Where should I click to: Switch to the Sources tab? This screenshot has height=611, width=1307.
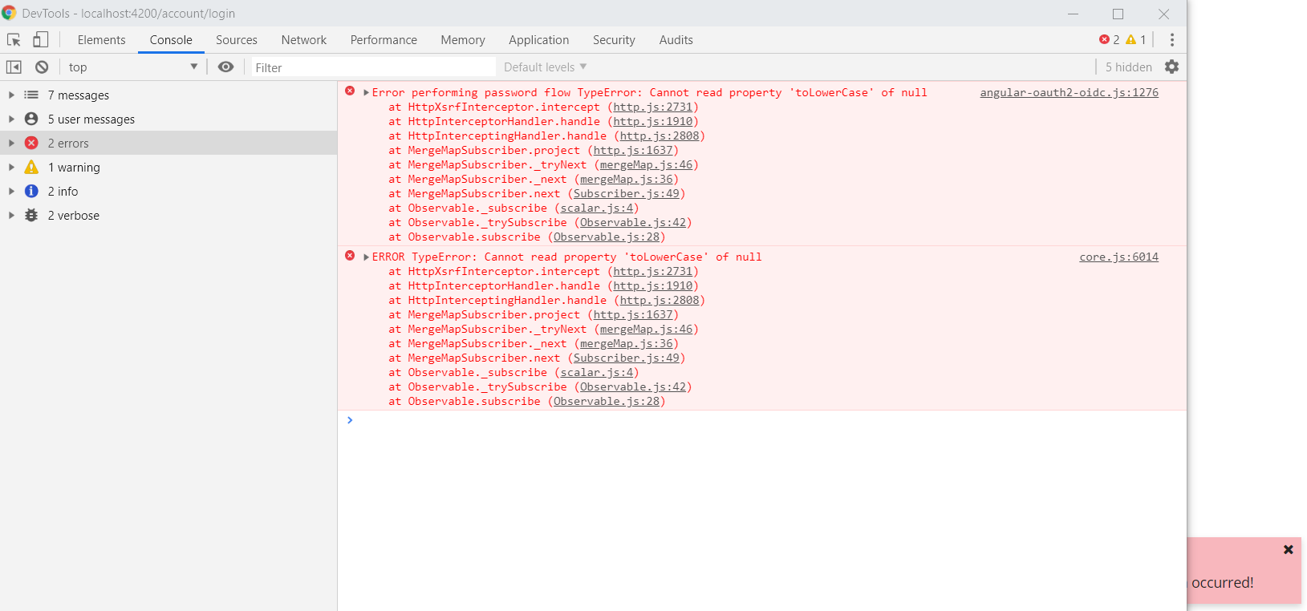[237, 40]
